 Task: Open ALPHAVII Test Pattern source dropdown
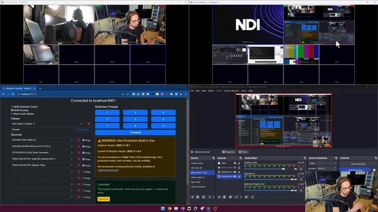coord(42,140)
